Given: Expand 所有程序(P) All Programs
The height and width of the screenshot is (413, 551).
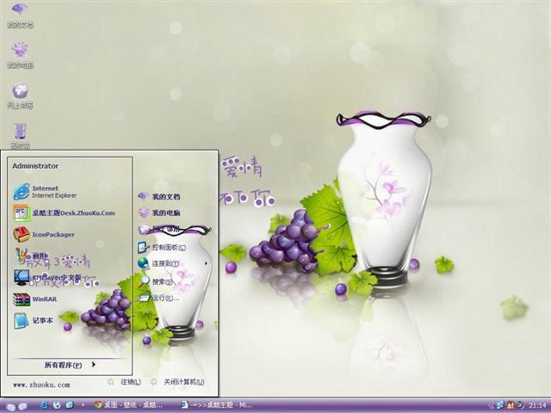Looking at the screenshot, I should click(70, 365).
